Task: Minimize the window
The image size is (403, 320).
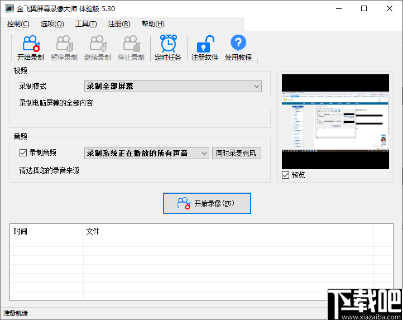Action: click(x=339, y=8)
